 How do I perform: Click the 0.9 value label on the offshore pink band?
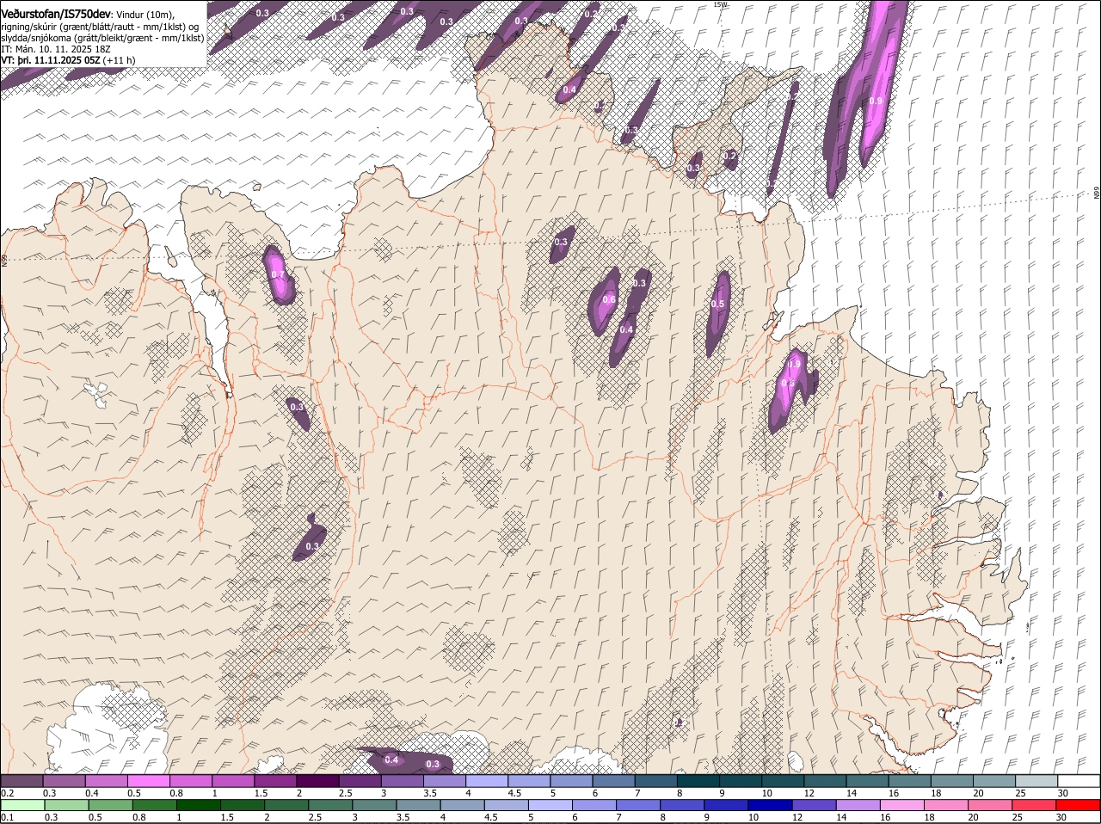coord(876,101)
